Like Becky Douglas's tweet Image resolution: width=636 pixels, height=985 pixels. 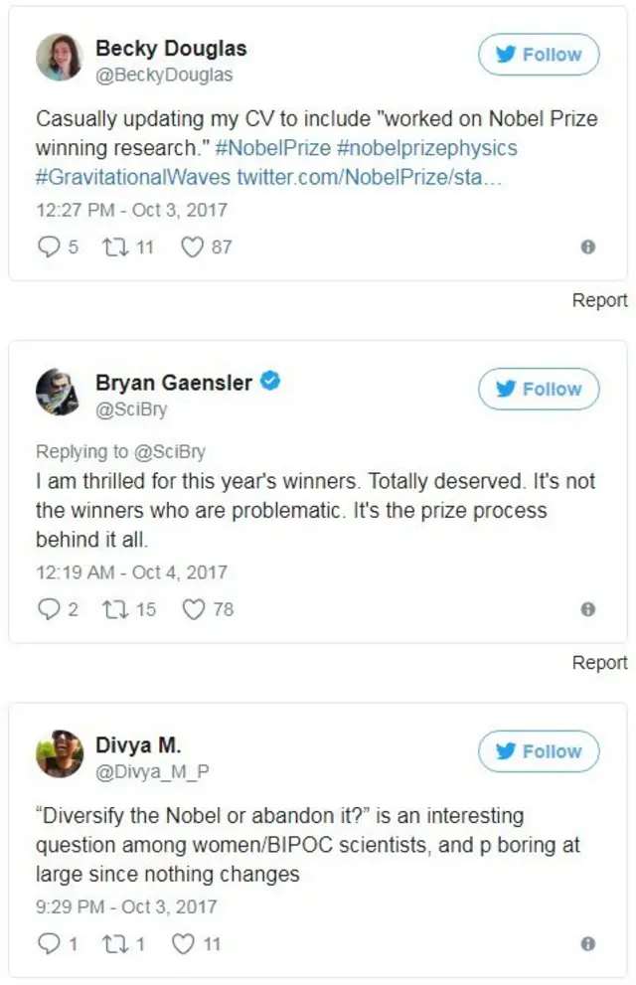point(192,246)
